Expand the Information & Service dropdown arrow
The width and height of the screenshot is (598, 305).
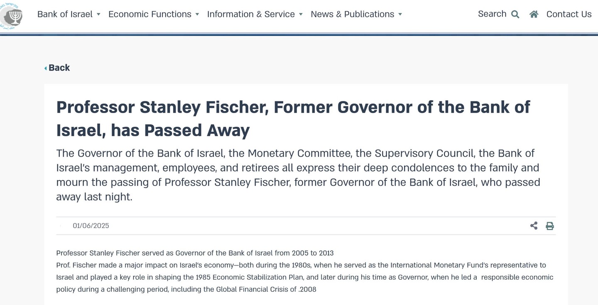tap(301, 14)
